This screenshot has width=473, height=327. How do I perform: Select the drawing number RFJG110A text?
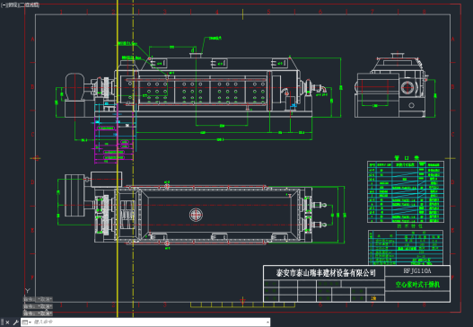[417, 270]
